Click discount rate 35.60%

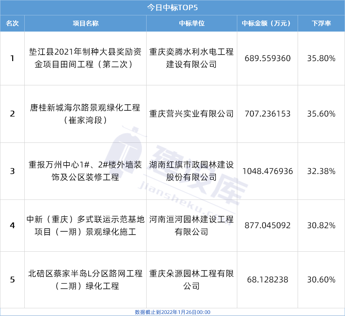321,114
